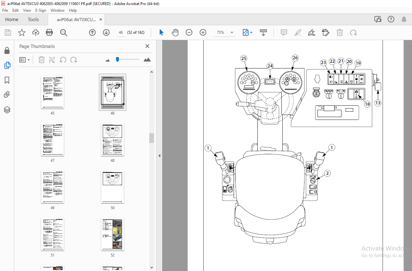Select the avP06at AV70XCU document tab
412x271 pixels.
[76, 20]
